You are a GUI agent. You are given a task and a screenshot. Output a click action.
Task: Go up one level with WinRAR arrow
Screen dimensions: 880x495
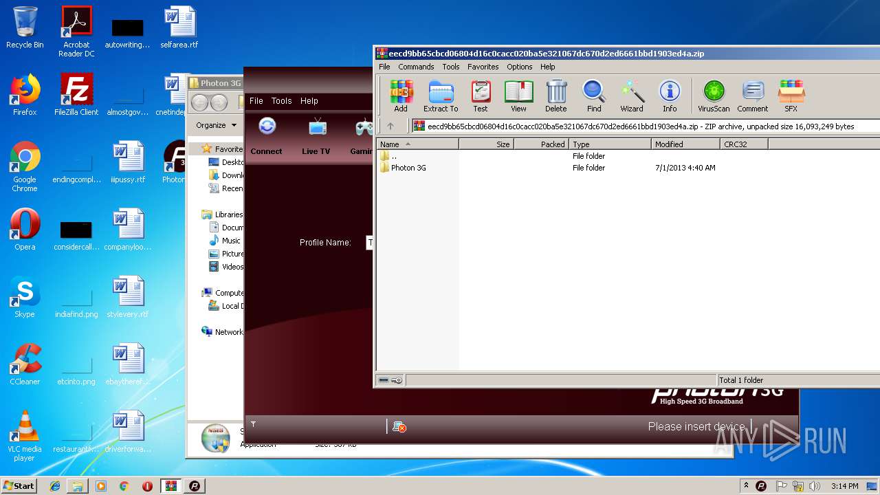pyautogui.click(x=390, y=126)
